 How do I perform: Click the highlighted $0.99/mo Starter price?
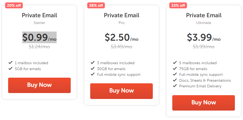39,37
